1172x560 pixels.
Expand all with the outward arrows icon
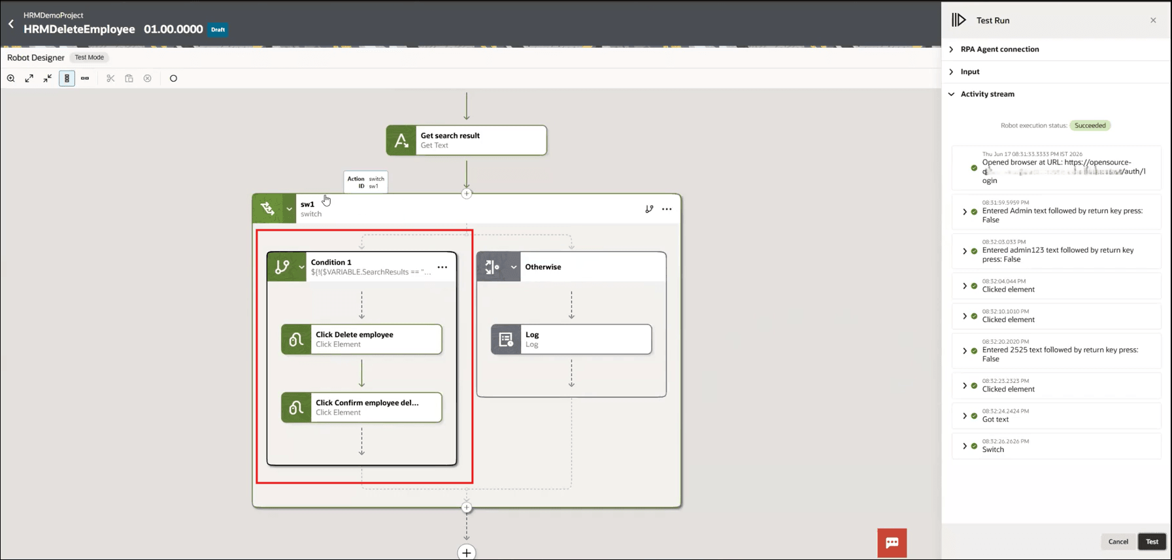tap(29, 78)
